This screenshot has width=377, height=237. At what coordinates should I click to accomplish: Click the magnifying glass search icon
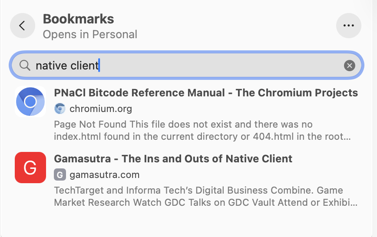(x=25, y=66)
